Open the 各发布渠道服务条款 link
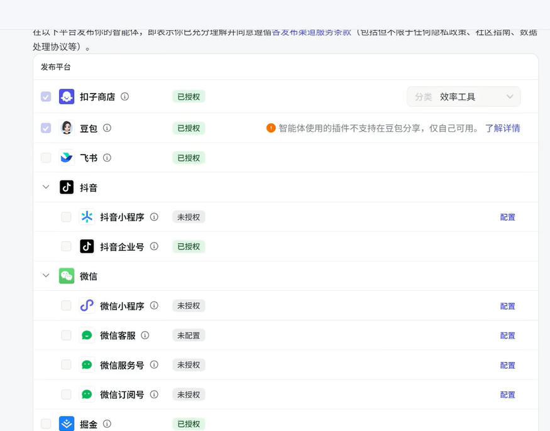 311,31
